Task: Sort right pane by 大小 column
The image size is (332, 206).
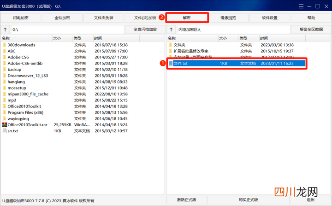Action: pos(228,38)
